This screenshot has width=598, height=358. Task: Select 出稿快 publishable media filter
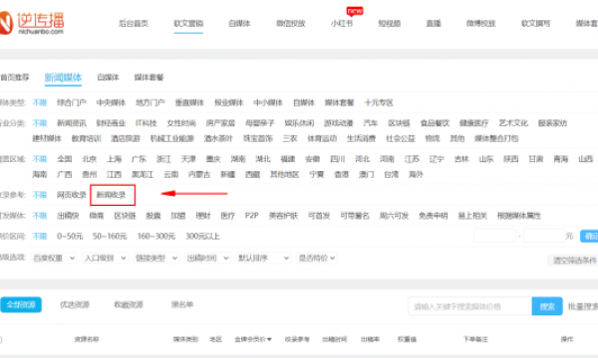click(x=68, y=216)
